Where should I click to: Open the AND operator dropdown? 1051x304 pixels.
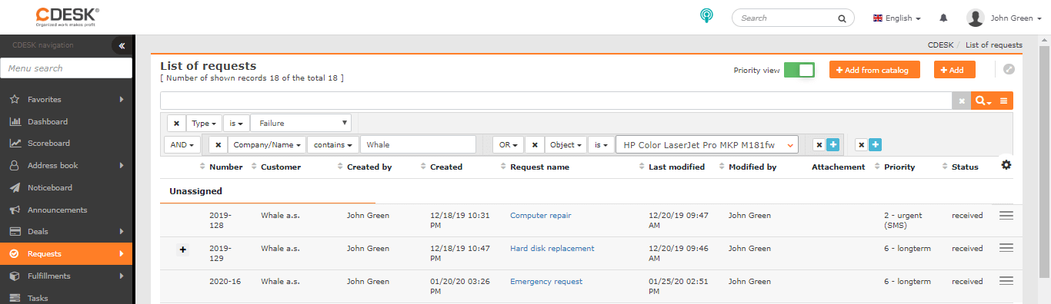click(x=182, y=144)
